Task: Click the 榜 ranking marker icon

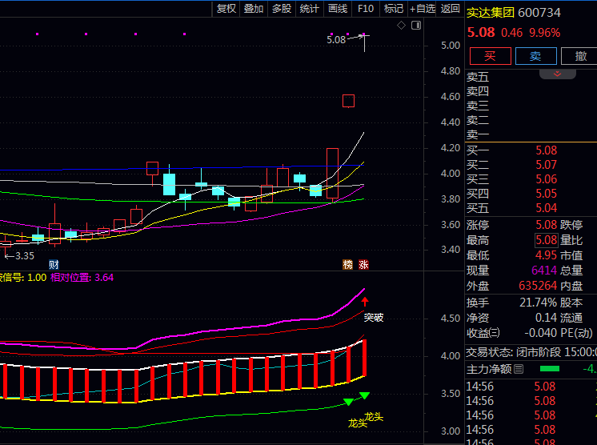Action: (x=348, y=264)
